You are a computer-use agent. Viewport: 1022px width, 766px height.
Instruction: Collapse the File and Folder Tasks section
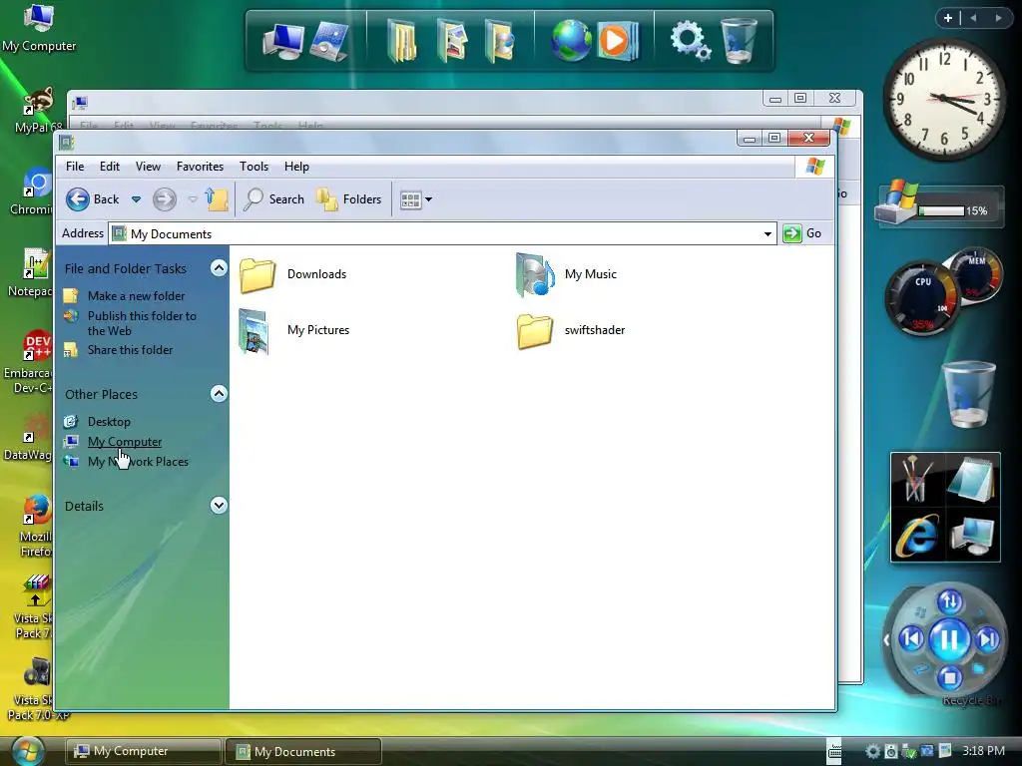[x=219, y=268]
